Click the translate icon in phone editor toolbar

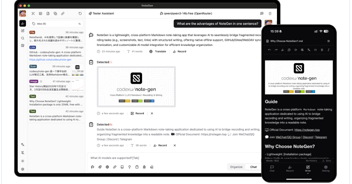(309, 50)
